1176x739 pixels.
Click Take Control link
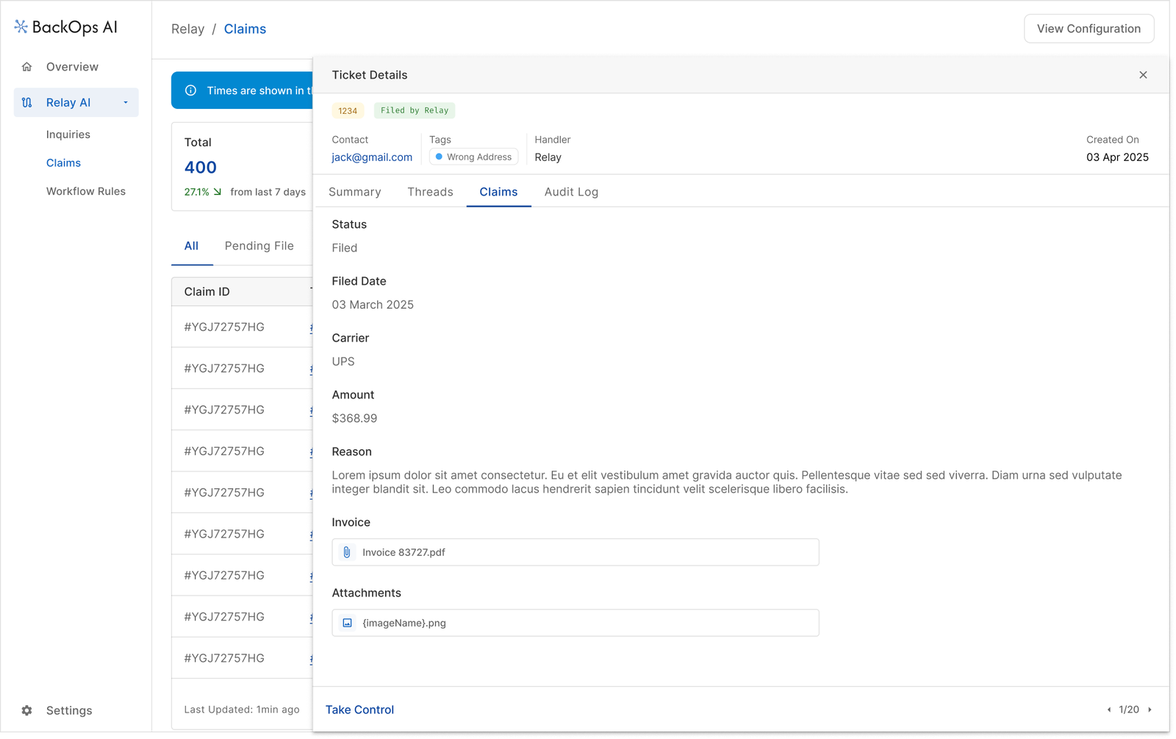coord(359,710)
